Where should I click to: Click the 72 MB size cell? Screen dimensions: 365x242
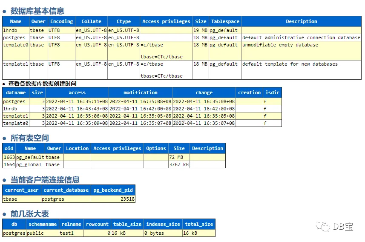pos(179,157)
